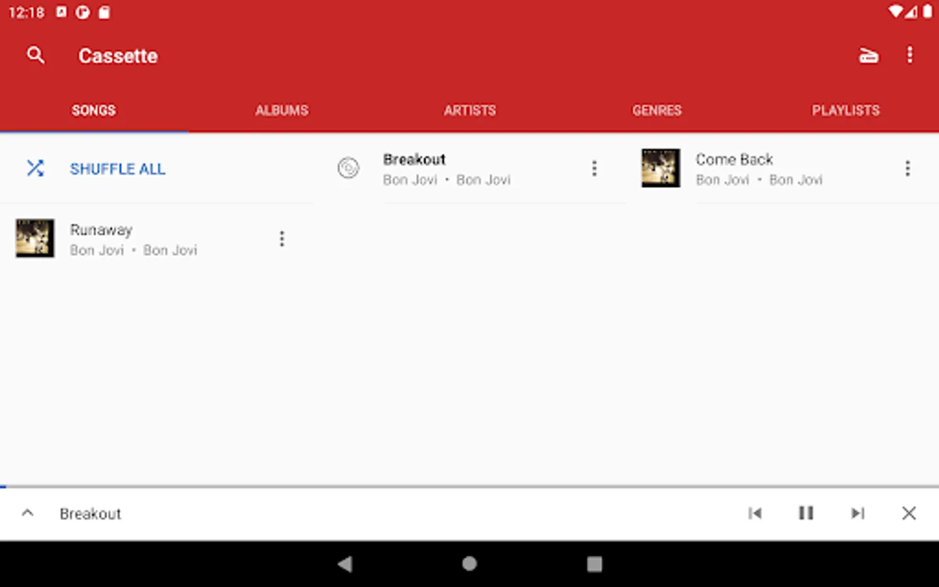Dismiss the now playing bar

pyautogui.click(x=909, y=513)
